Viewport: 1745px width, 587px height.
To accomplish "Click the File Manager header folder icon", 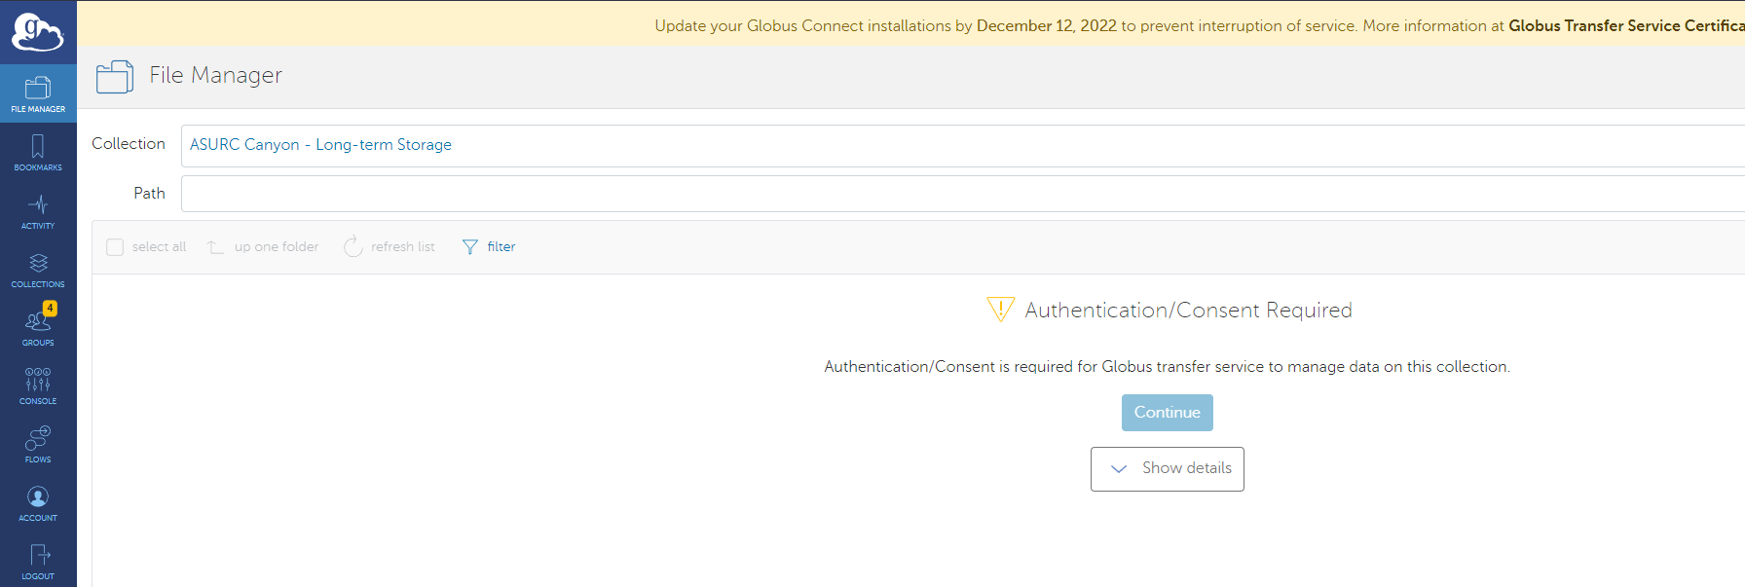I will click(x=115, y=76).
